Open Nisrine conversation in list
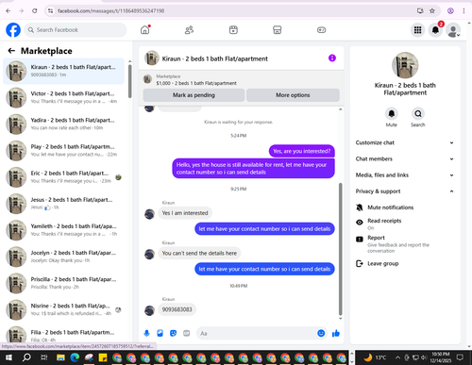 (x=64, y=310)
